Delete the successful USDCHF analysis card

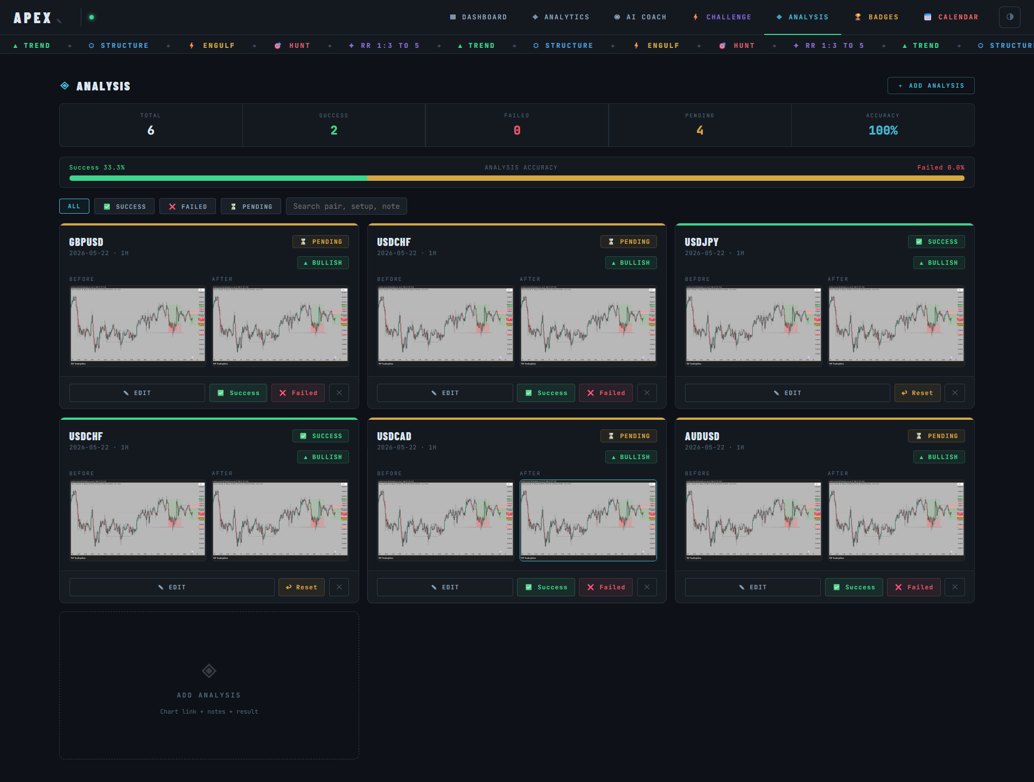[339, 587]
